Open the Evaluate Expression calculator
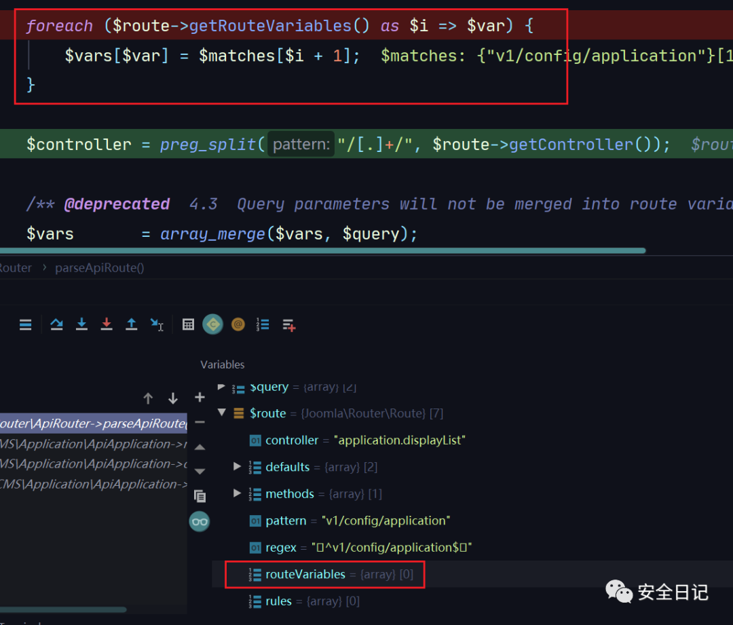Image resolution: width=733 pixels, height=625 pixels. [189, 325]
